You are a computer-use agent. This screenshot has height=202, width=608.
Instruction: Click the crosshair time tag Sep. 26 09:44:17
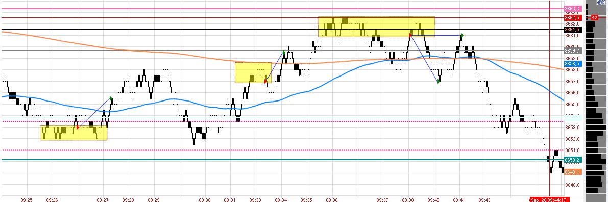click(x=549, y=199)
